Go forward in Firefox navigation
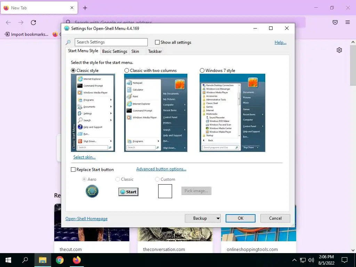356x267 pixels. [x=21, y=23]
